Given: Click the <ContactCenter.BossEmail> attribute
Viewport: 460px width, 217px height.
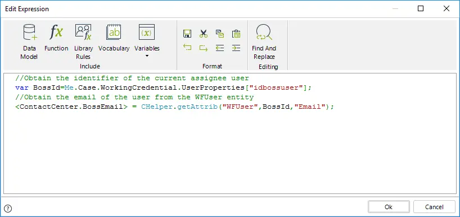Looking at the screenshot, I should click(x=71, y=107).
